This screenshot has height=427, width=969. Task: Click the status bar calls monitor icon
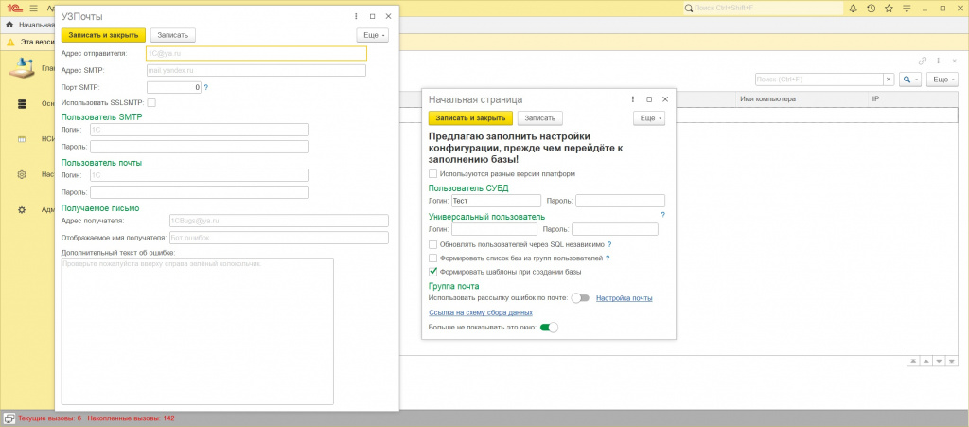point(9,418)
